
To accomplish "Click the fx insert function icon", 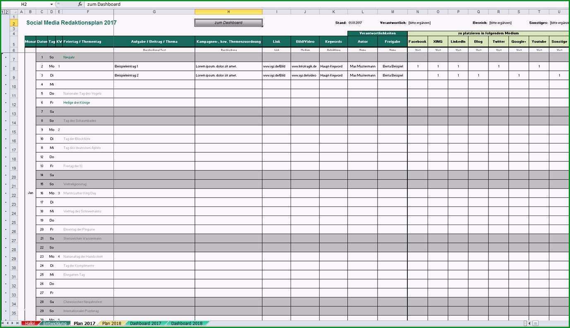I will click(x=80, y=4).
